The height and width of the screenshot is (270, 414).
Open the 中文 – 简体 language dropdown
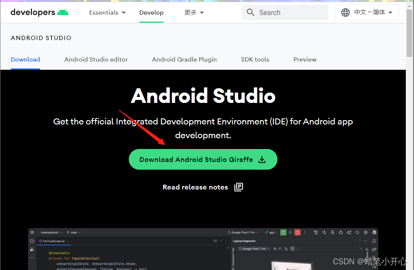(367, 12)
